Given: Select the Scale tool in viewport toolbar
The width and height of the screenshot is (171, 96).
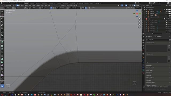Looking at the screenshot, I should point(2,25).
